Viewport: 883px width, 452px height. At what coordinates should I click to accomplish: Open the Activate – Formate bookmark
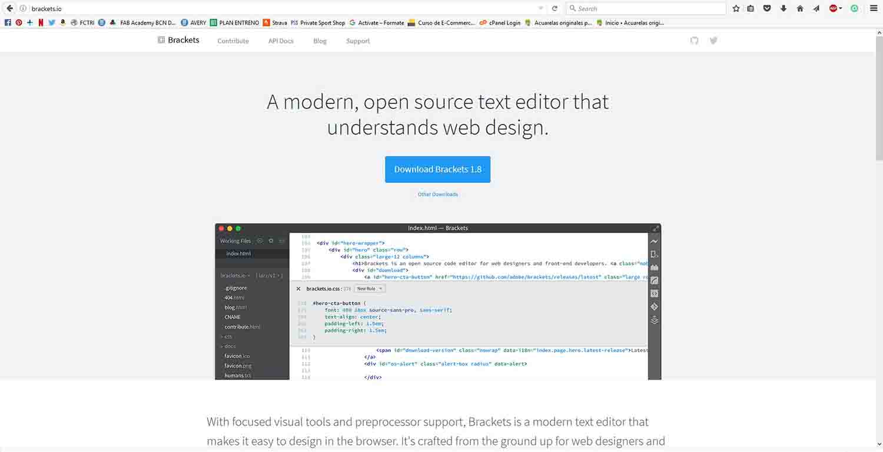[x=377, y=23]
